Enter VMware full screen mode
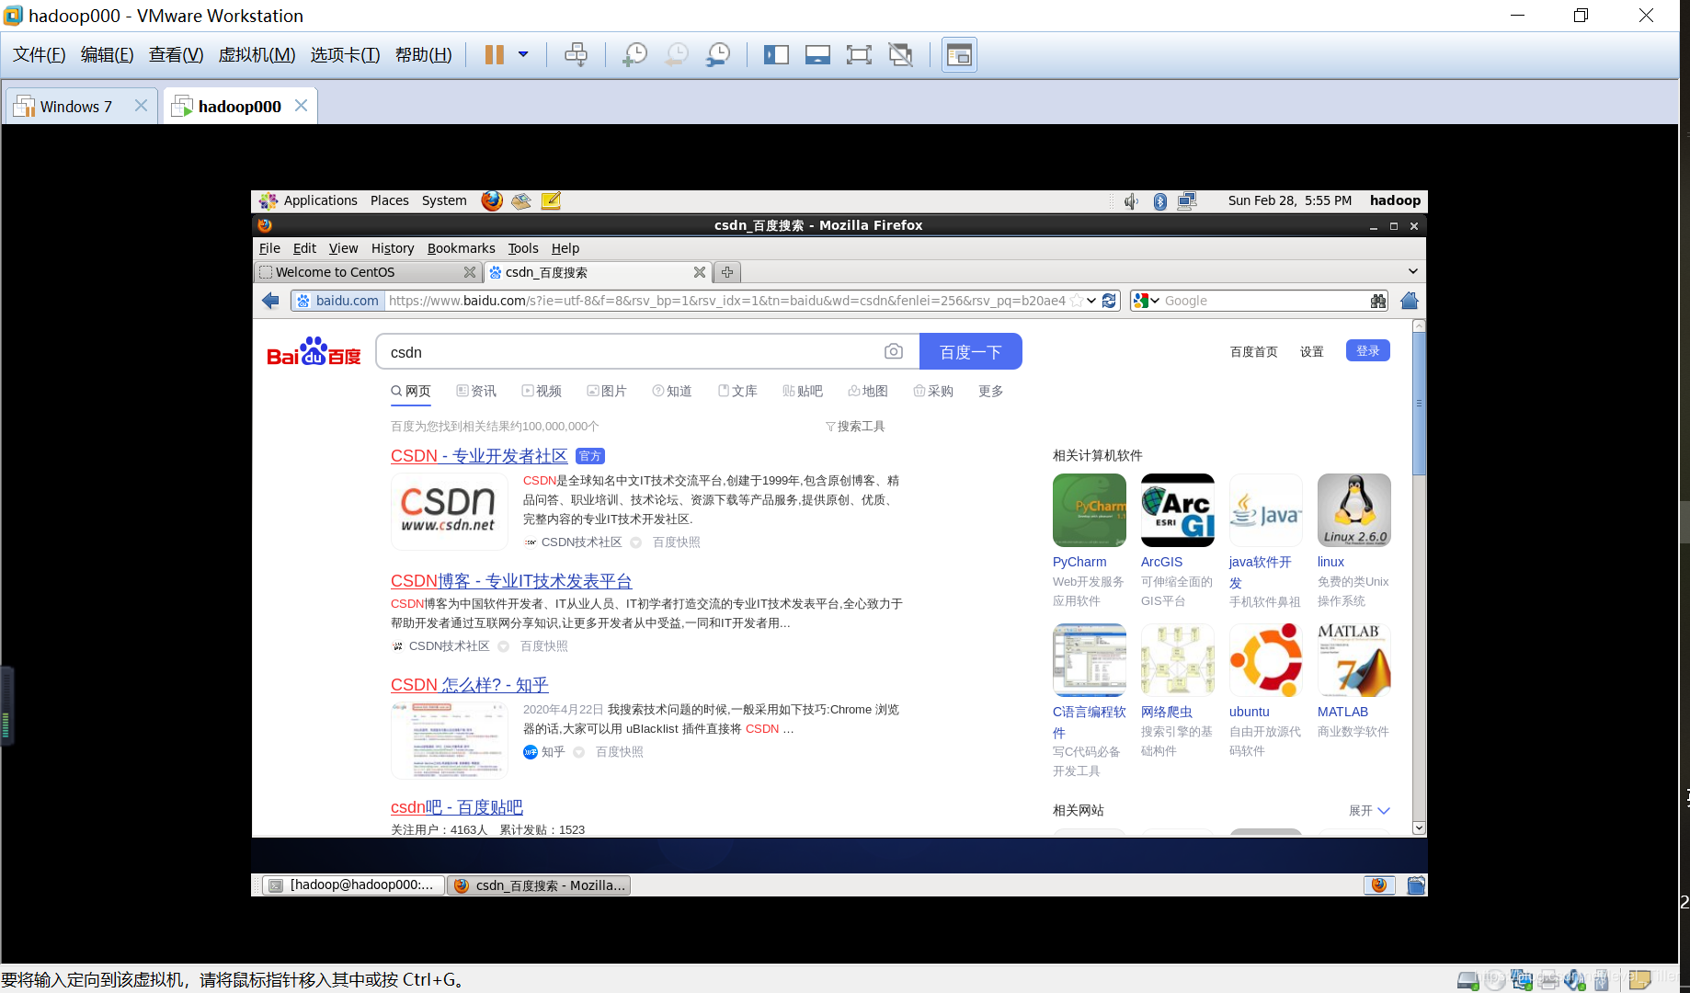 [x=859, y=54]
